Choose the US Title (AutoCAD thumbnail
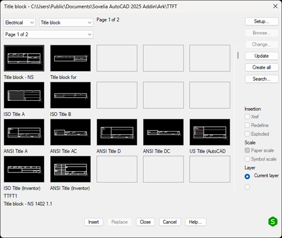The width and height of the screenshot is (282, 238). point(210,132)
